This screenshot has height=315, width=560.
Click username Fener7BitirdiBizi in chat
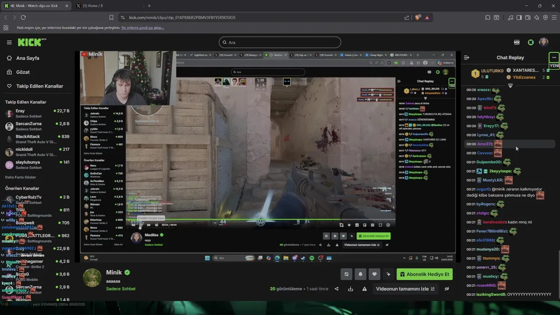[x=492, y=231]
